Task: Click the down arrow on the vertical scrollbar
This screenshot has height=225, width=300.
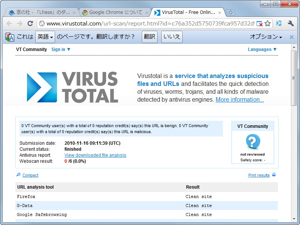Action: pos(294,219)
